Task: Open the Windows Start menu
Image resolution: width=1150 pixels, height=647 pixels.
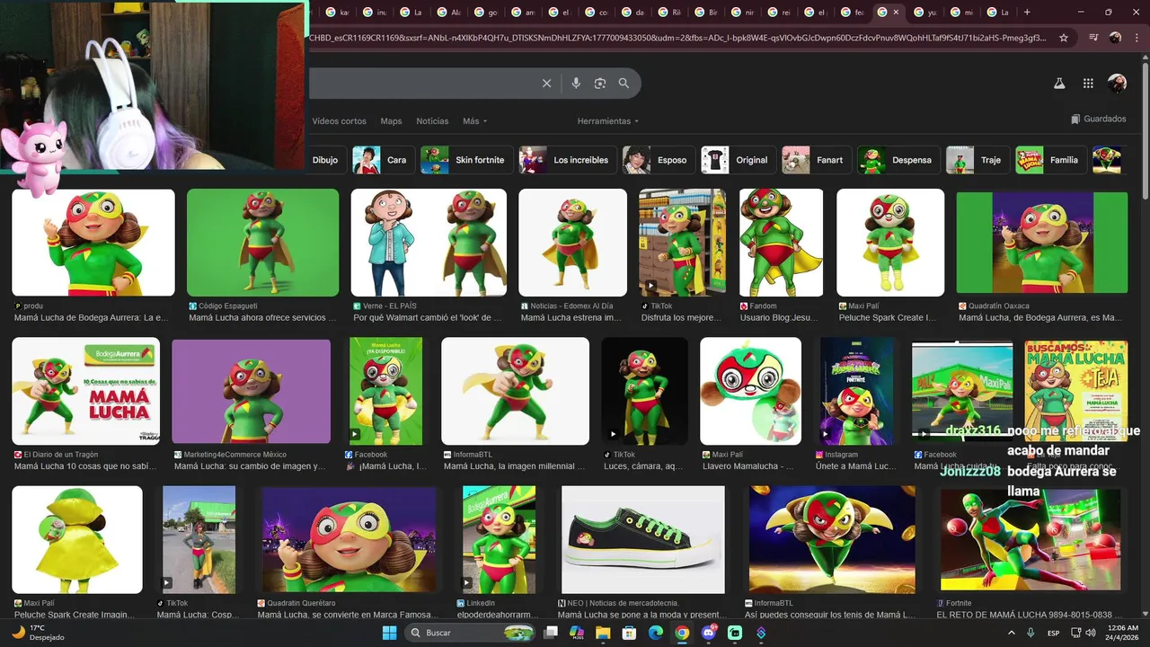Action: pyautogui.click(x=389, y=633)
